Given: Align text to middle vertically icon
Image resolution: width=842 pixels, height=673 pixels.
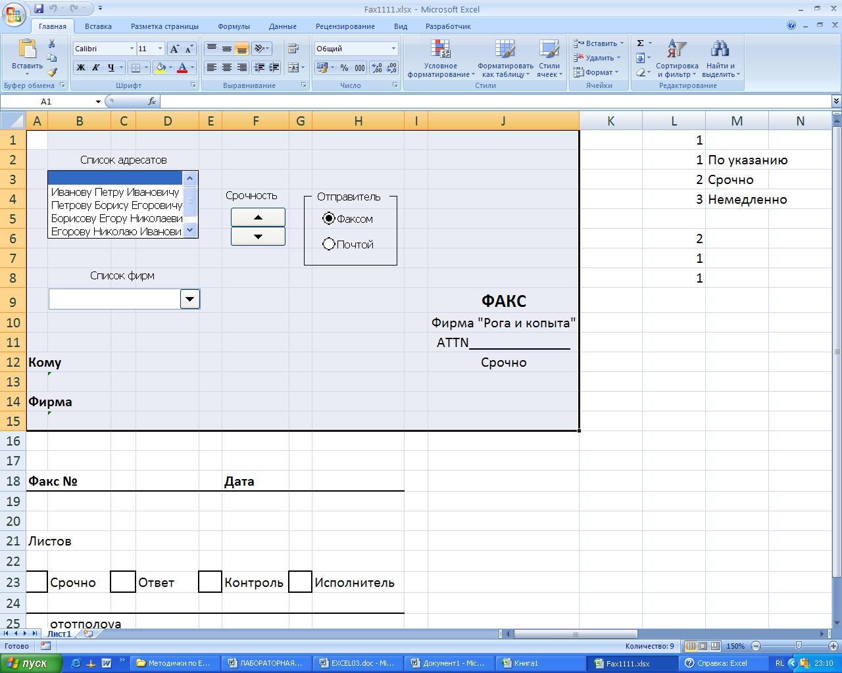Looking at the screenshot, I should coord(226,49).
